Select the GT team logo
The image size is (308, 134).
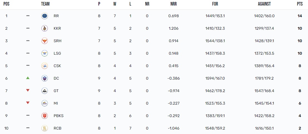tap(44, 91)
